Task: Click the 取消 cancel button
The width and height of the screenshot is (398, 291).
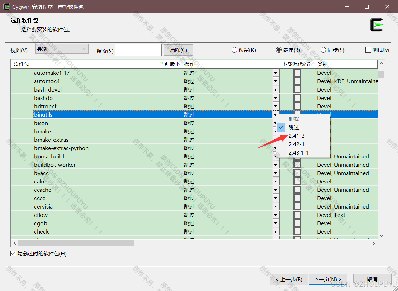Action: tap(372, 280)
